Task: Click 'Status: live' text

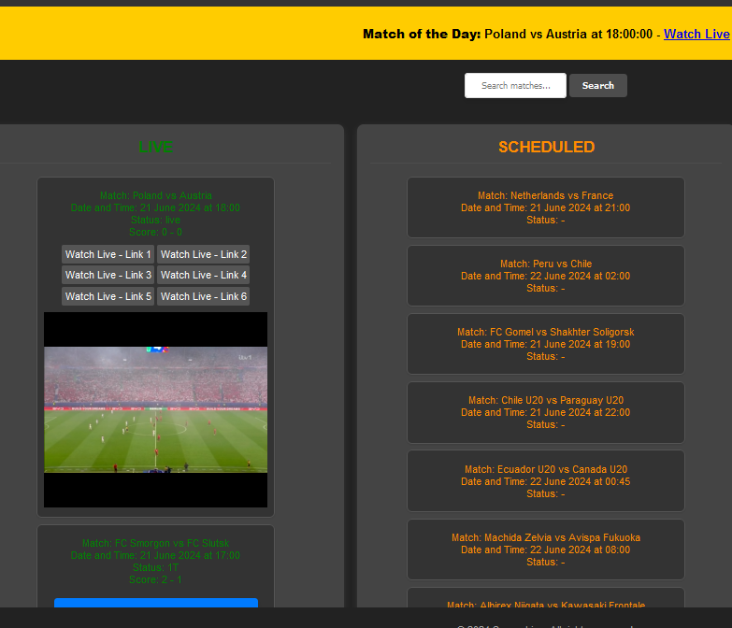Action: (x=155, y=220)
